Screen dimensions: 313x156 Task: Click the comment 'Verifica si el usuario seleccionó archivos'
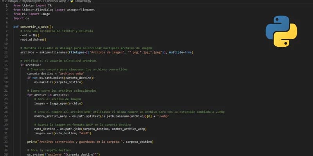click(x=58, y=61)
